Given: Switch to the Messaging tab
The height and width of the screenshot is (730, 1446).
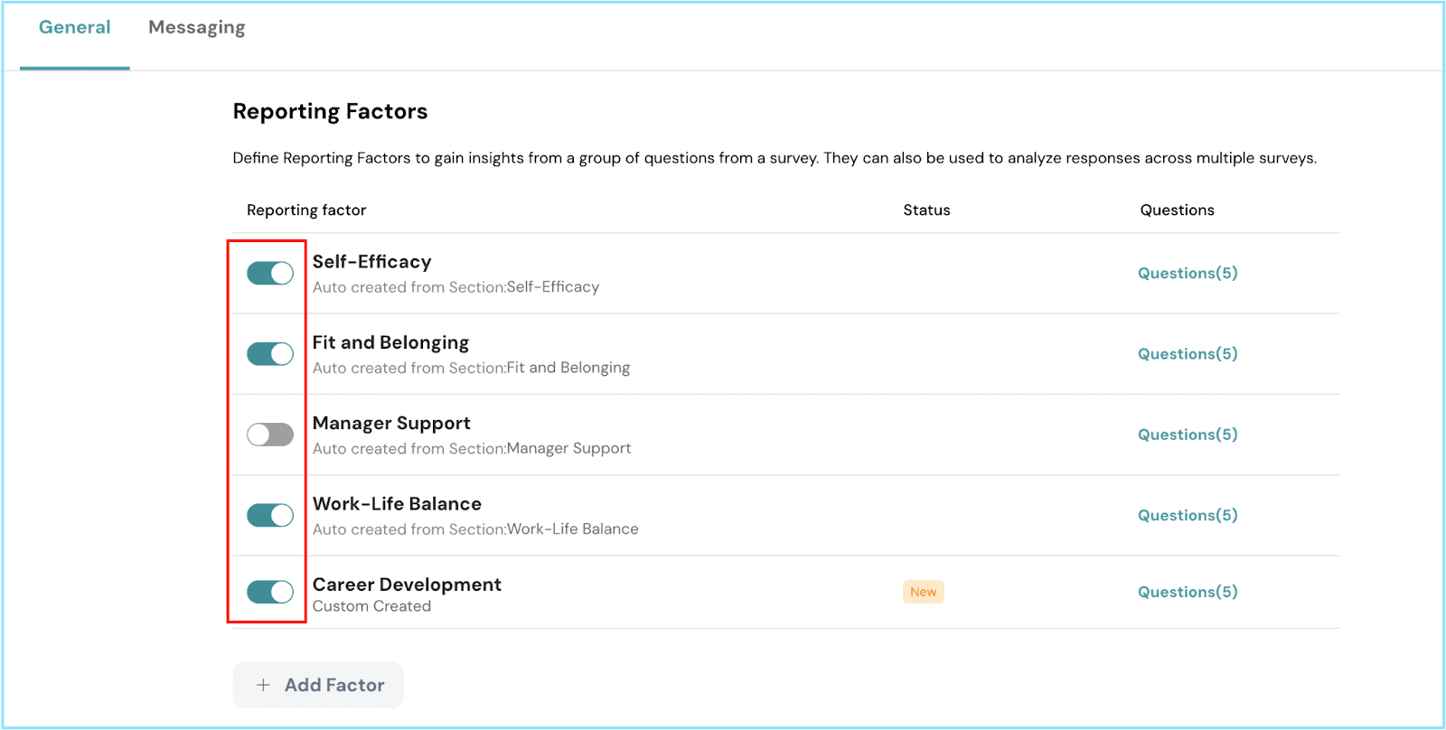Looking at the screenshot, I should pos(196,28).
